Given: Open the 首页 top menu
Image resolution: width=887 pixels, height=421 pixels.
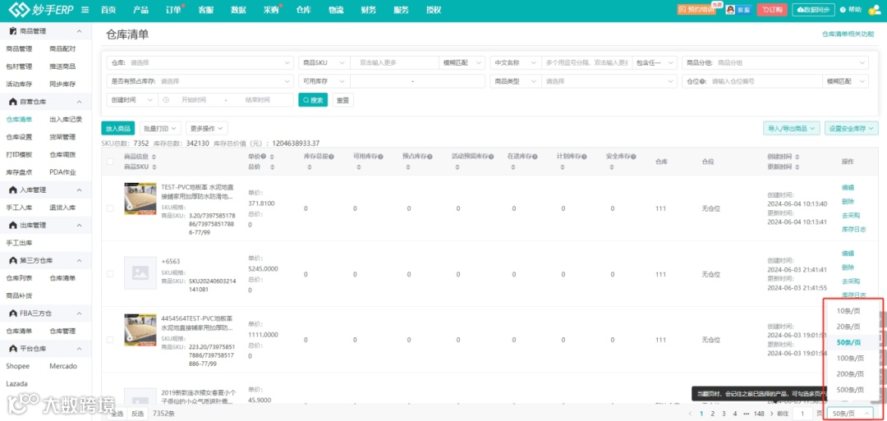Looking at the screenshot, I should point(108,10).
